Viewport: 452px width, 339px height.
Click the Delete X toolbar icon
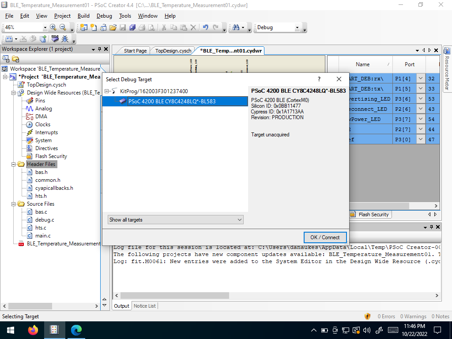tap(193, 27)
